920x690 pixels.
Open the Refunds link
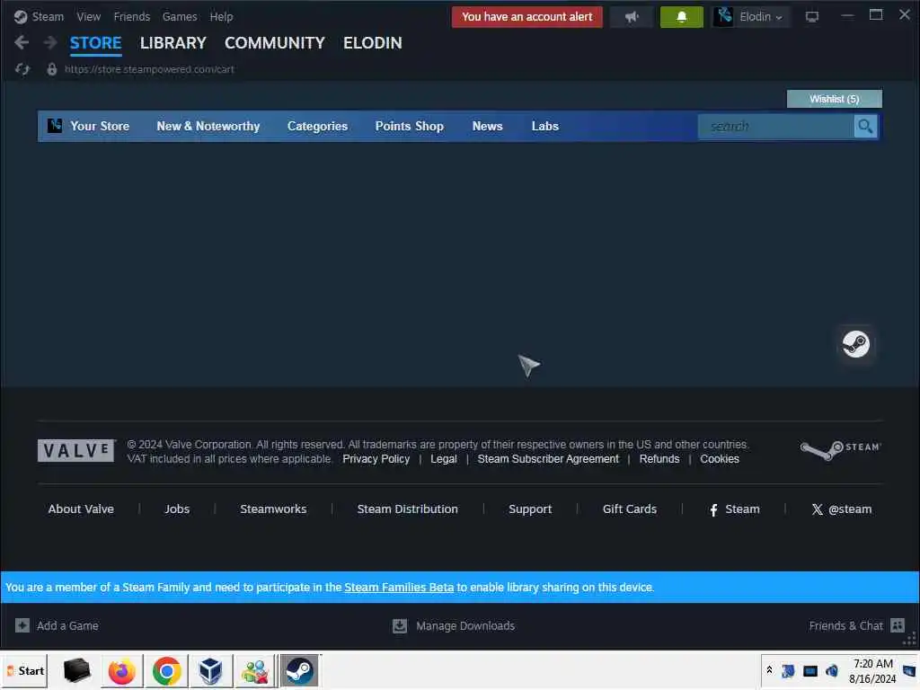[x=659, y=459]
